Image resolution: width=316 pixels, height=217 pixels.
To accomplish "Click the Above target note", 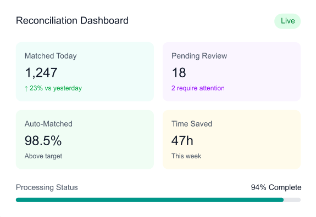I will click(43, 156).
